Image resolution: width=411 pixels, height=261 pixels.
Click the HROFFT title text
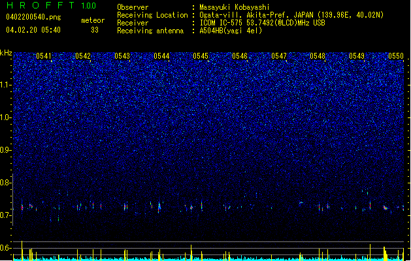41,5
